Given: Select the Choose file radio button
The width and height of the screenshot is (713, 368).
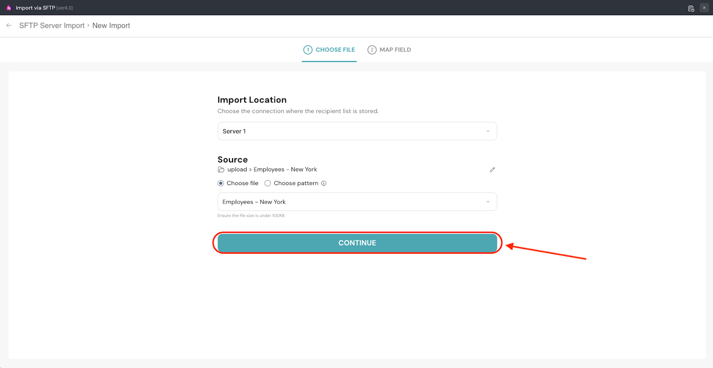Looking at the screenshot, I should pos(221,183).
